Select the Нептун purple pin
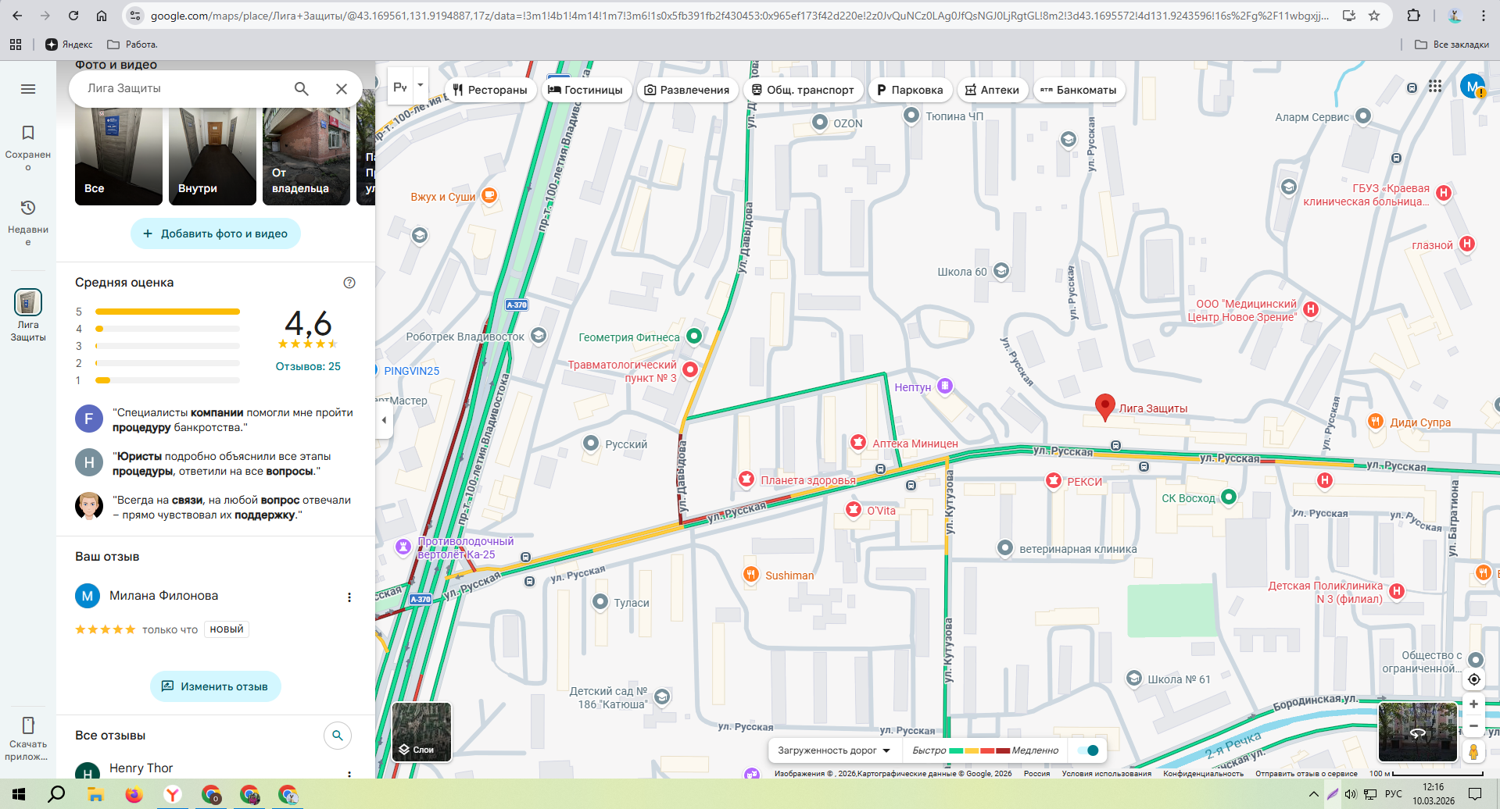 pyautogui.click(x=945, y=386)
